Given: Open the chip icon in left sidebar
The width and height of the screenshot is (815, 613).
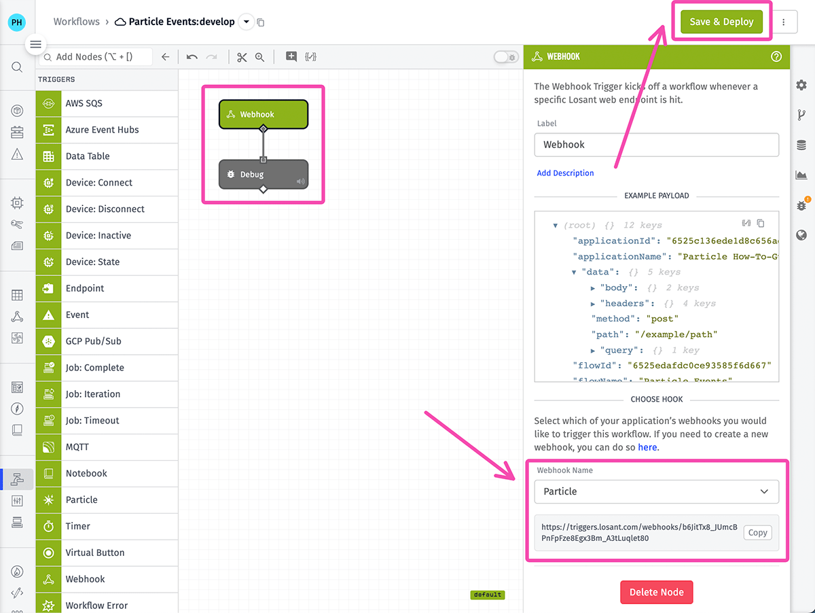Looking at the screenshot, I should [x=17, y=203].
